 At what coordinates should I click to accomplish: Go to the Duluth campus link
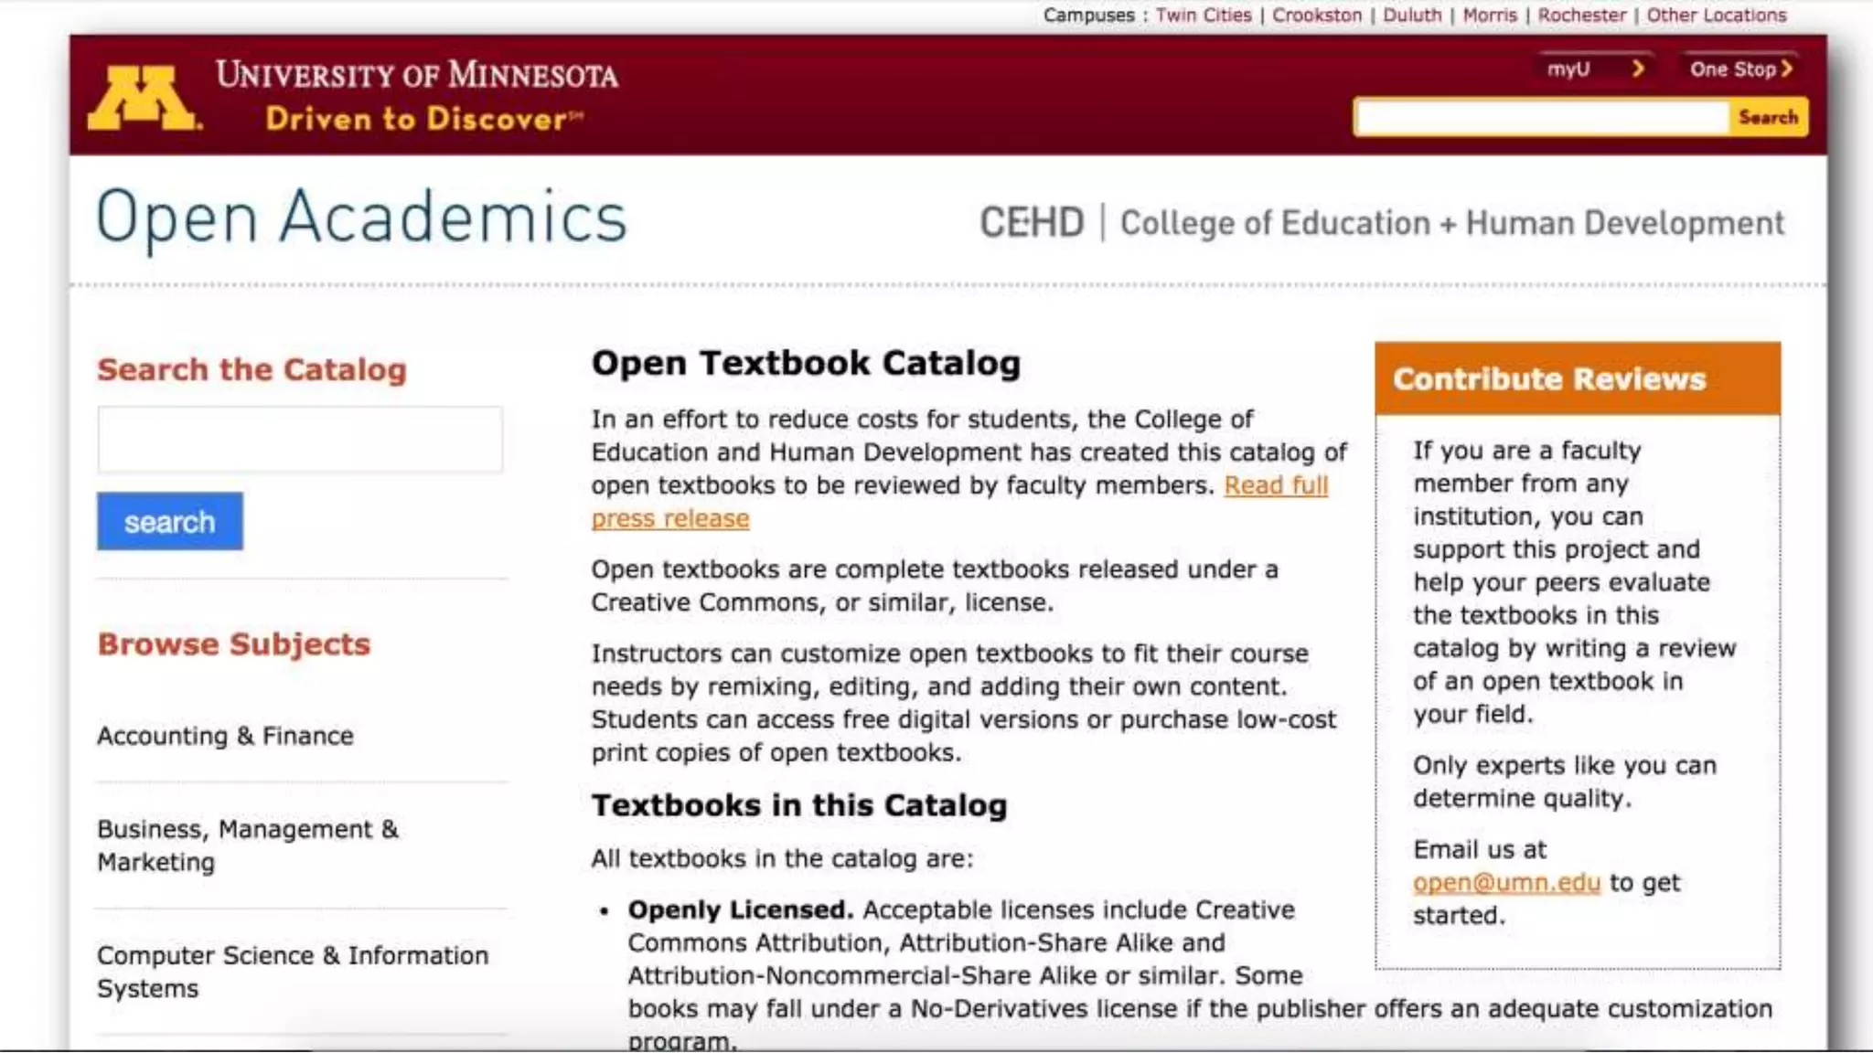click(x=1411, y=15)
